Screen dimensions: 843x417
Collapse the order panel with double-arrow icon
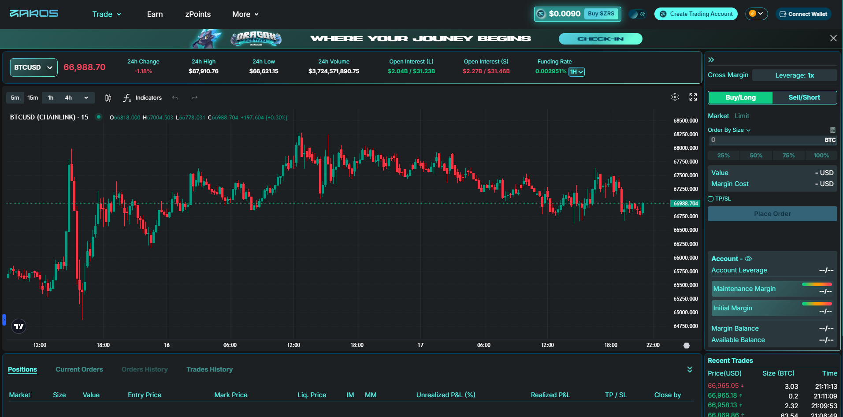point(711,60)
